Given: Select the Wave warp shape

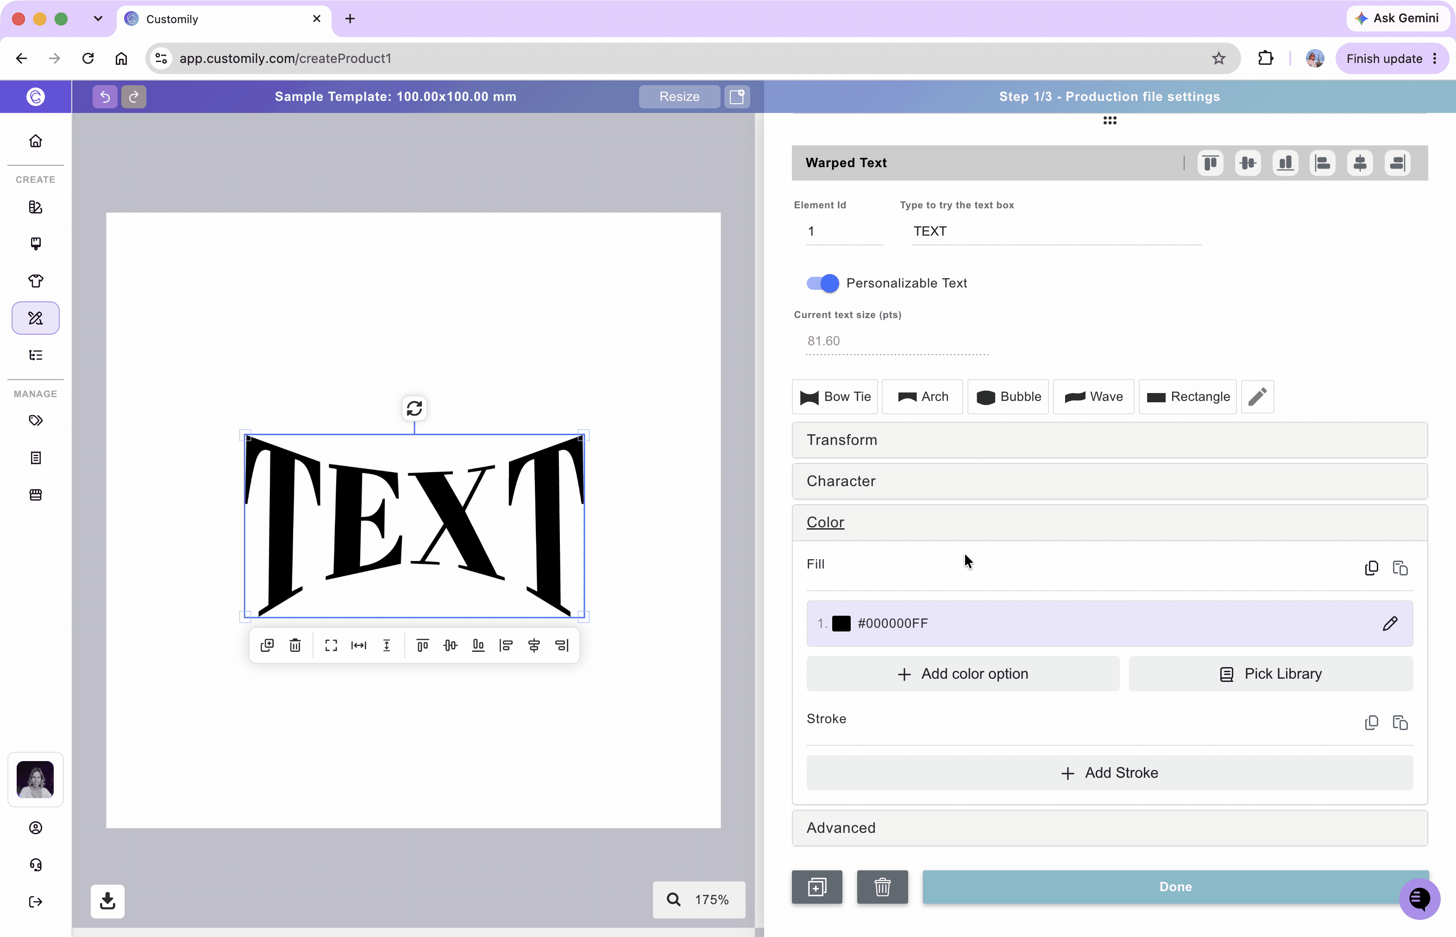Looking at the screenshot, I should (1093, 397).
